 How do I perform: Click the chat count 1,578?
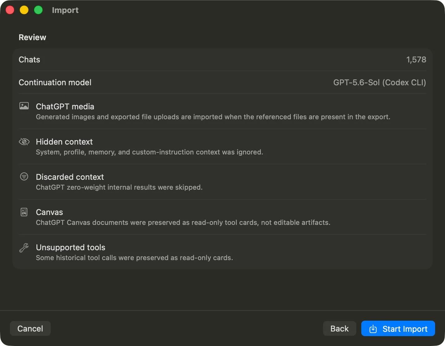tap(416, 60)
